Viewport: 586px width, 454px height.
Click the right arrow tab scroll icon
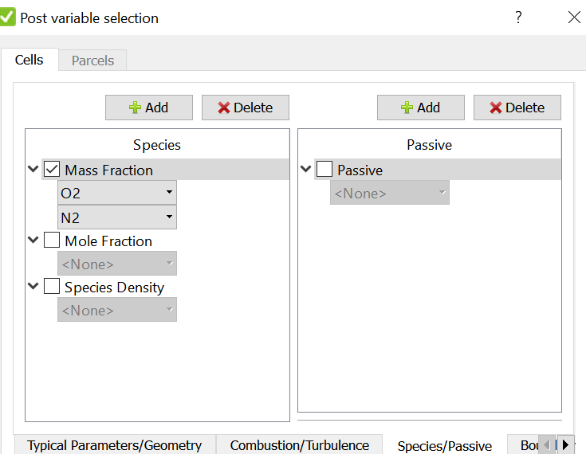pyautogui.click(x=565, y=444)
